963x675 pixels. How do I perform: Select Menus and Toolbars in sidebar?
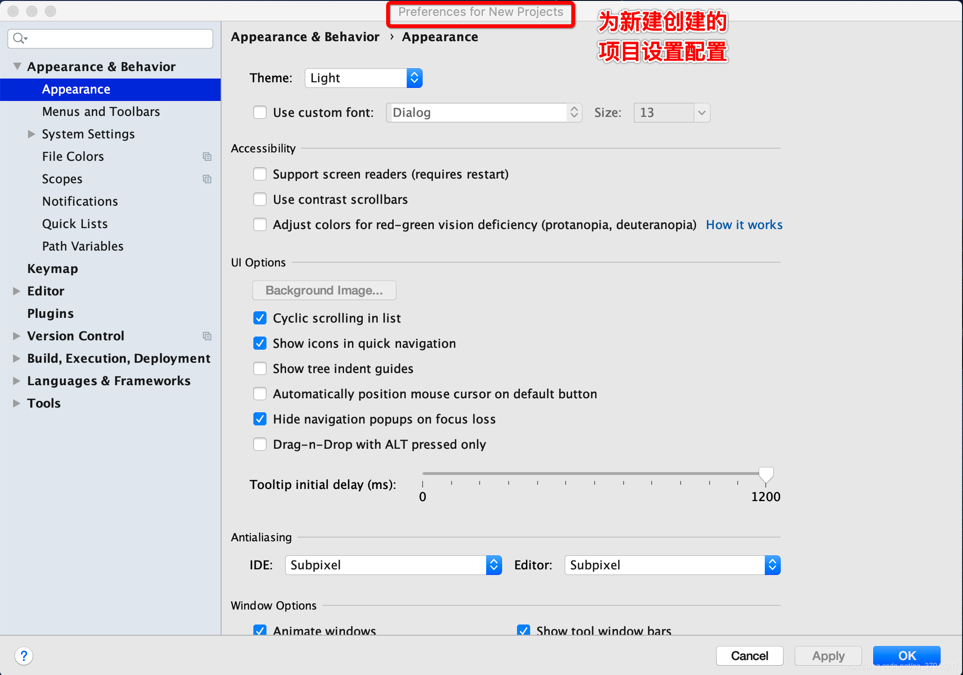coord(102,112)
